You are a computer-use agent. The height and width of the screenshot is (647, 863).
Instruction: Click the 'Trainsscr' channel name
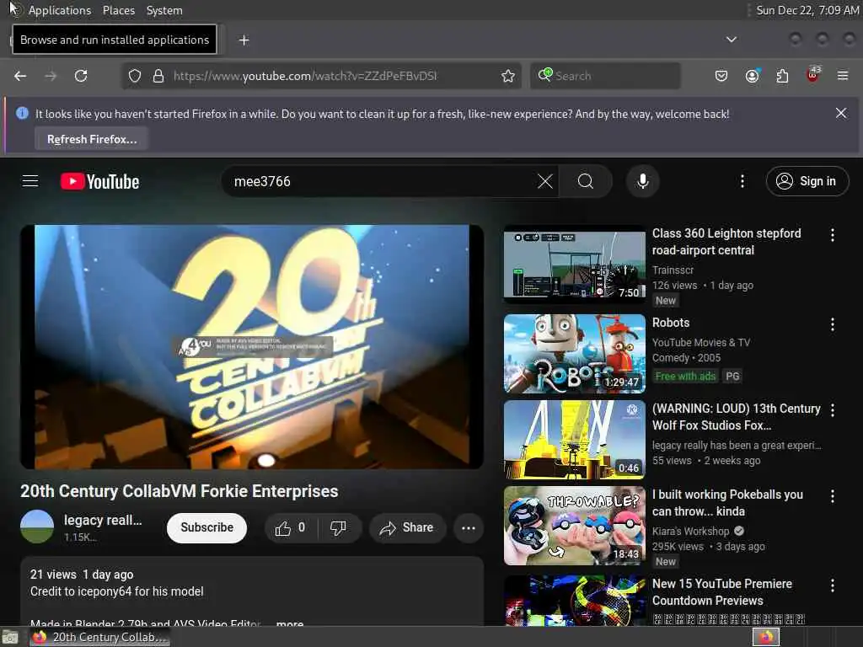click(673, 270)
